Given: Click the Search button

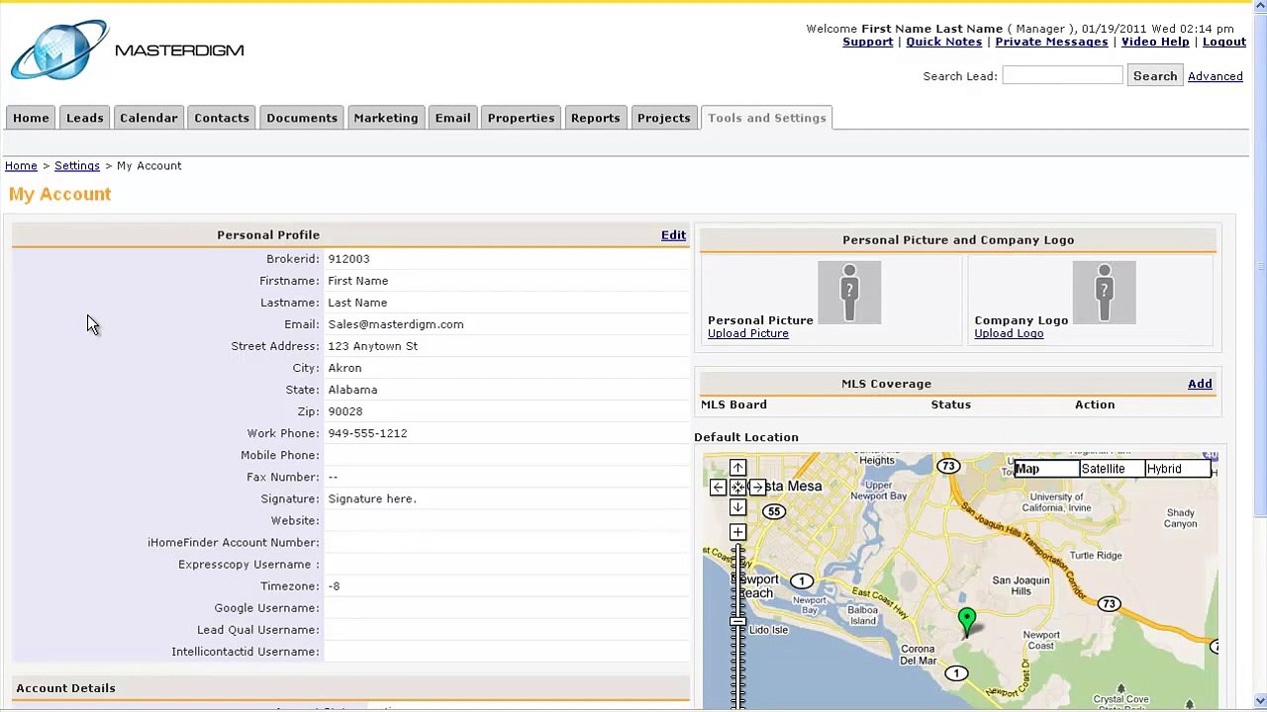Looking at the screenshot, I should [x=1155, y=76].
